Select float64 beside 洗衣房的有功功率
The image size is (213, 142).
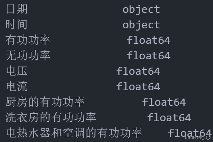169,117
